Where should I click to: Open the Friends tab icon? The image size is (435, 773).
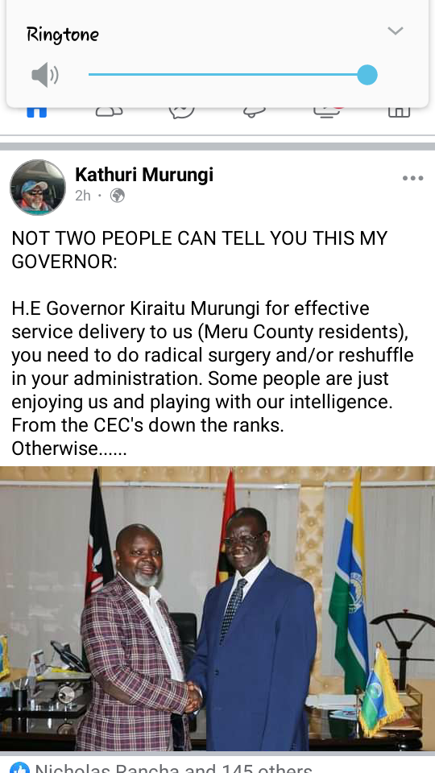[109, 113]
